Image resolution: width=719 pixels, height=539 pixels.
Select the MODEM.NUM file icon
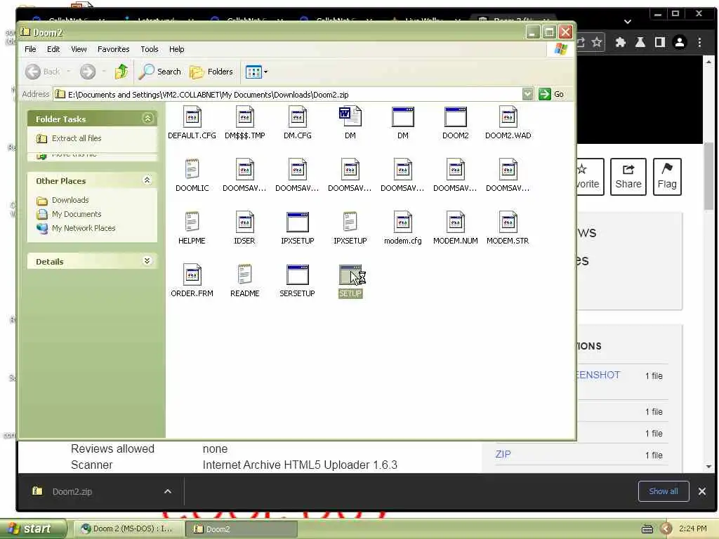pos(455,222)
